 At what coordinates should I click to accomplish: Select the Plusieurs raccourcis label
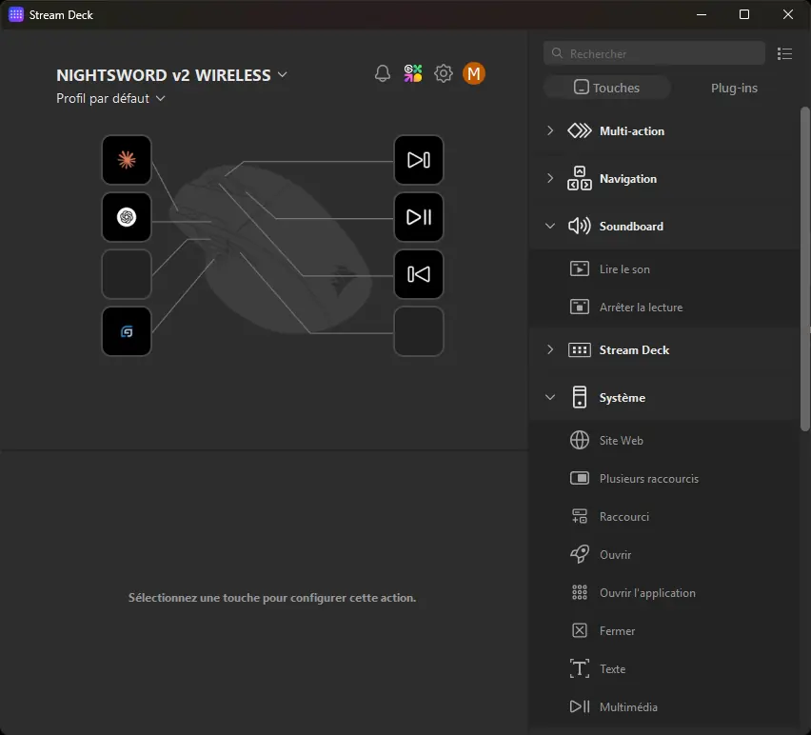coord(648,479)
